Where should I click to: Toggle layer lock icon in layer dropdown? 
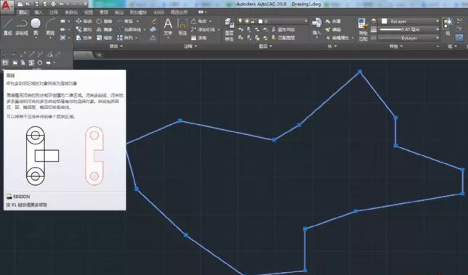(253, 21)
